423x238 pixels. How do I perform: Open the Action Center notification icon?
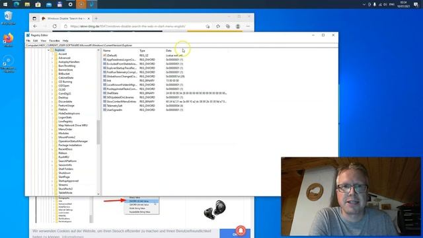point(416,5)
